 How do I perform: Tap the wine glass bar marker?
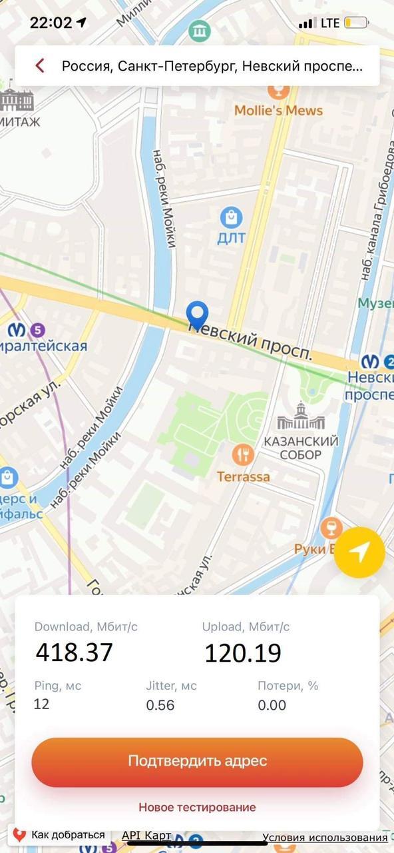coord(331,528)
